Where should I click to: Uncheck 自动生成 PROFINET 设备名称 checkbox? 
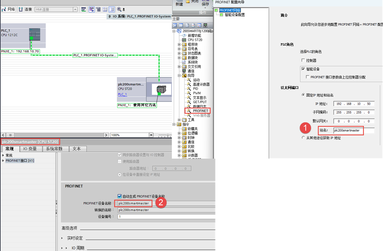pyautogui.click(x=119, y=196)
